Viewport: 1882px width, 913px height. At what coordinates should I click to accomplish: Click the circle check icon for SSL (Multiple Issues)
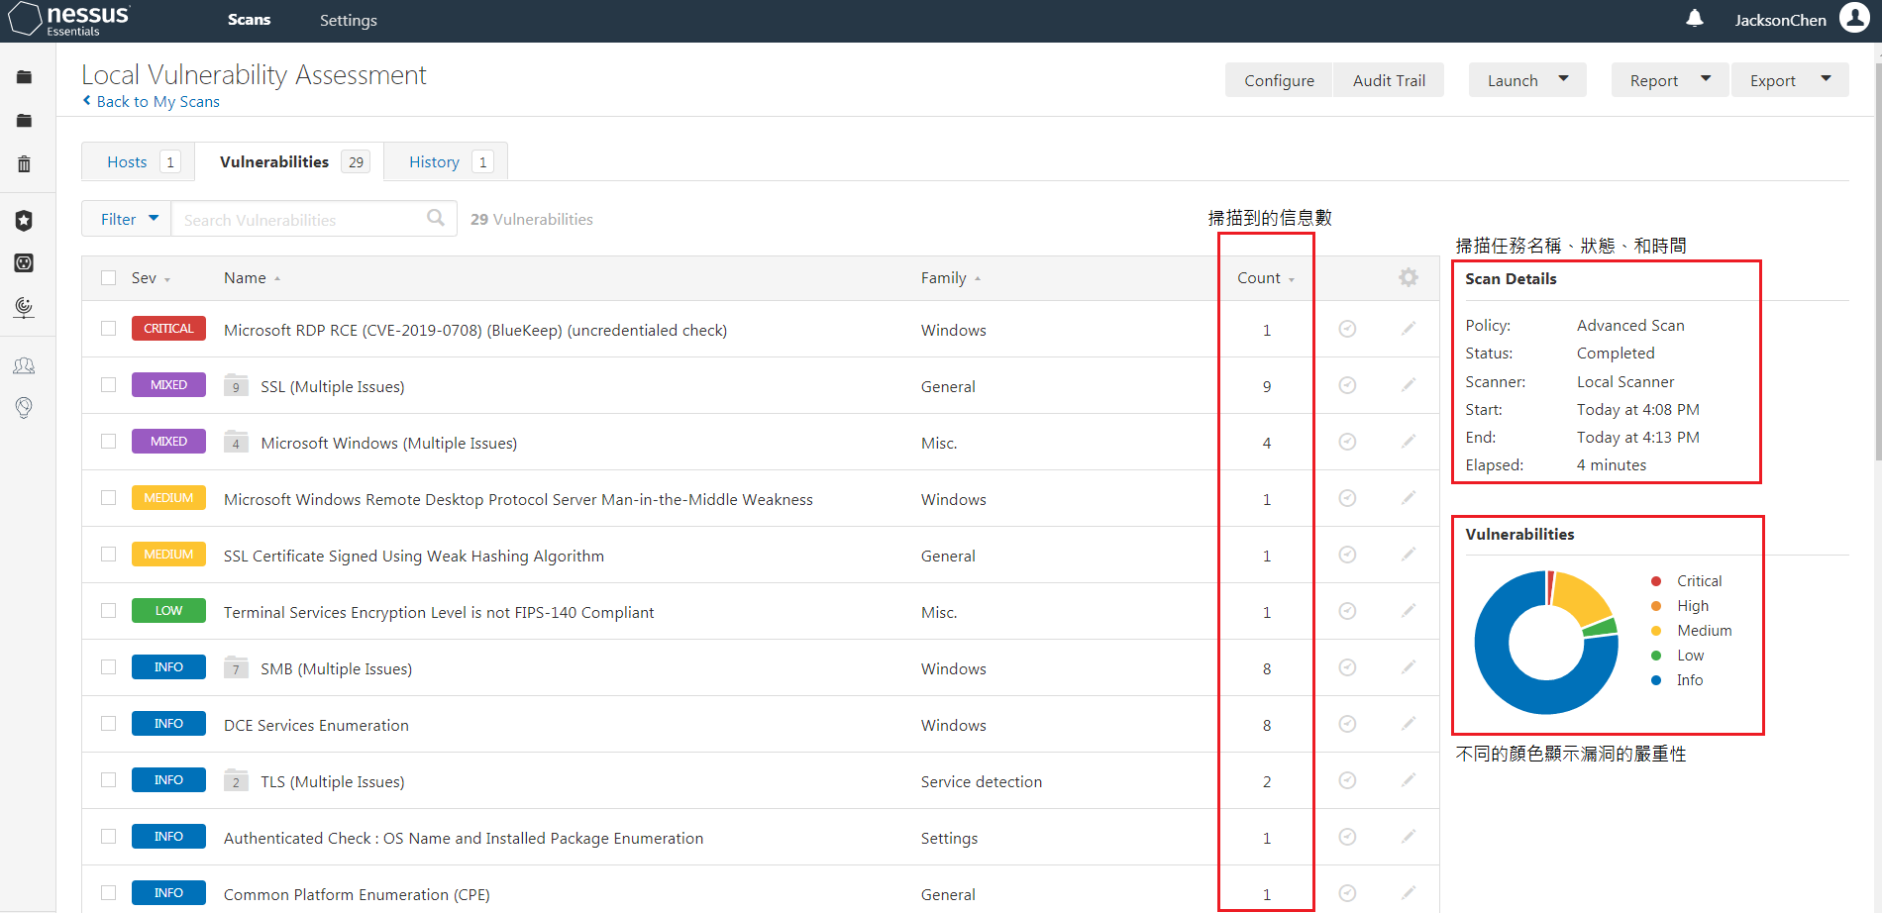[1347, 385]
